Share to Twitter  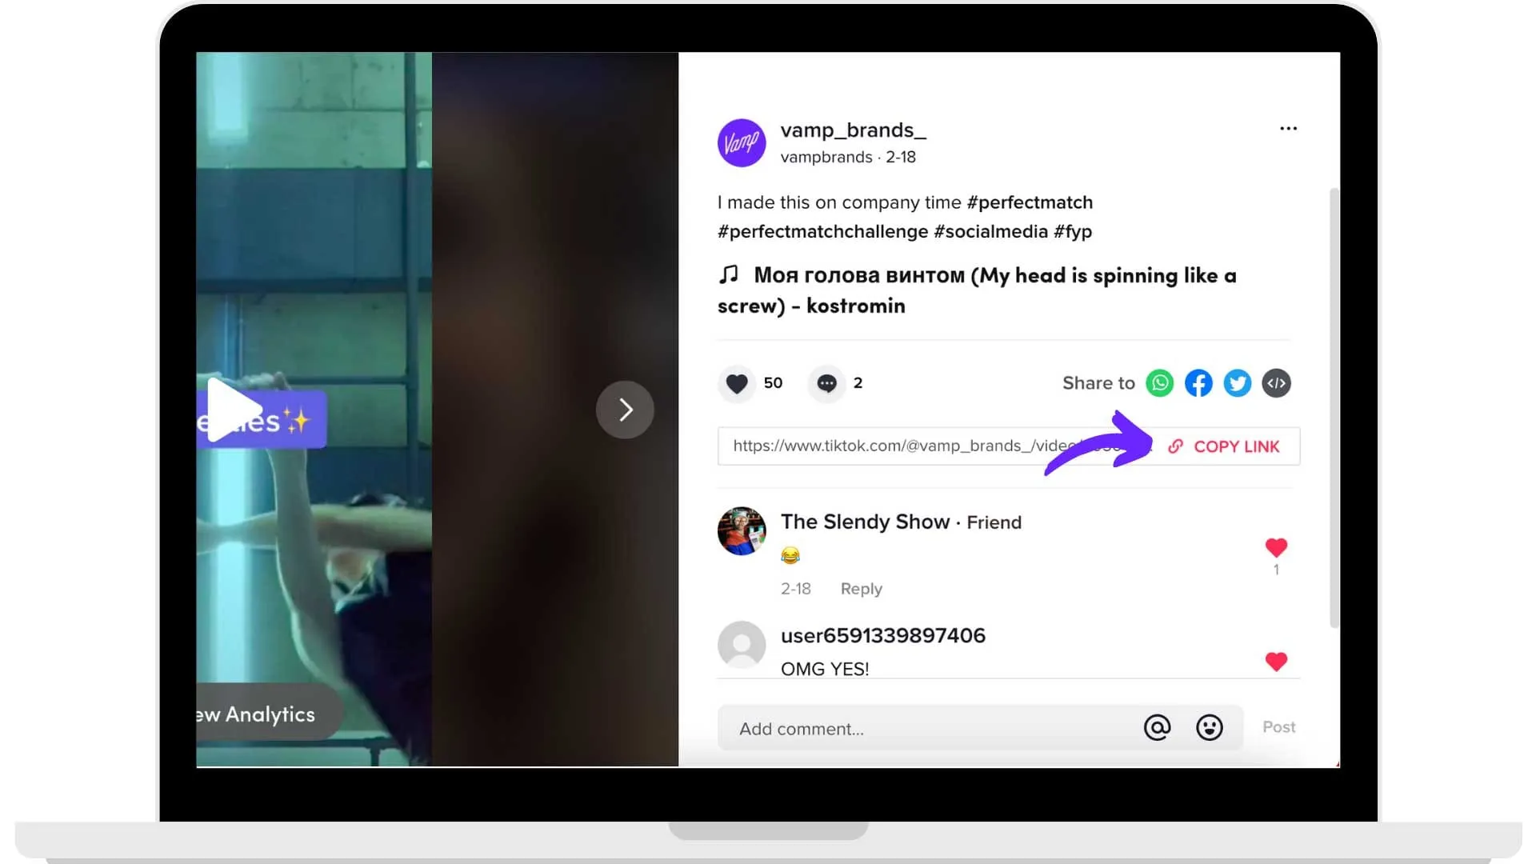[1238, 383]
